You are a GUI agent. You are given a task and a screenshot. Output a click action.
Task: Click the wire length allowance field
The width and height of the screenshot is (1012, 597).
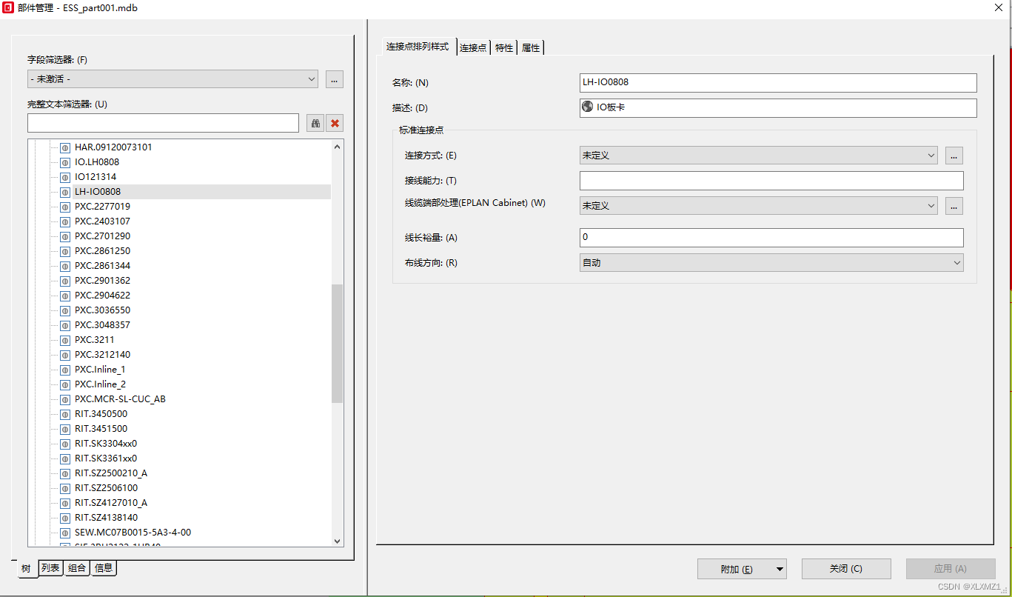pos(771,238)
